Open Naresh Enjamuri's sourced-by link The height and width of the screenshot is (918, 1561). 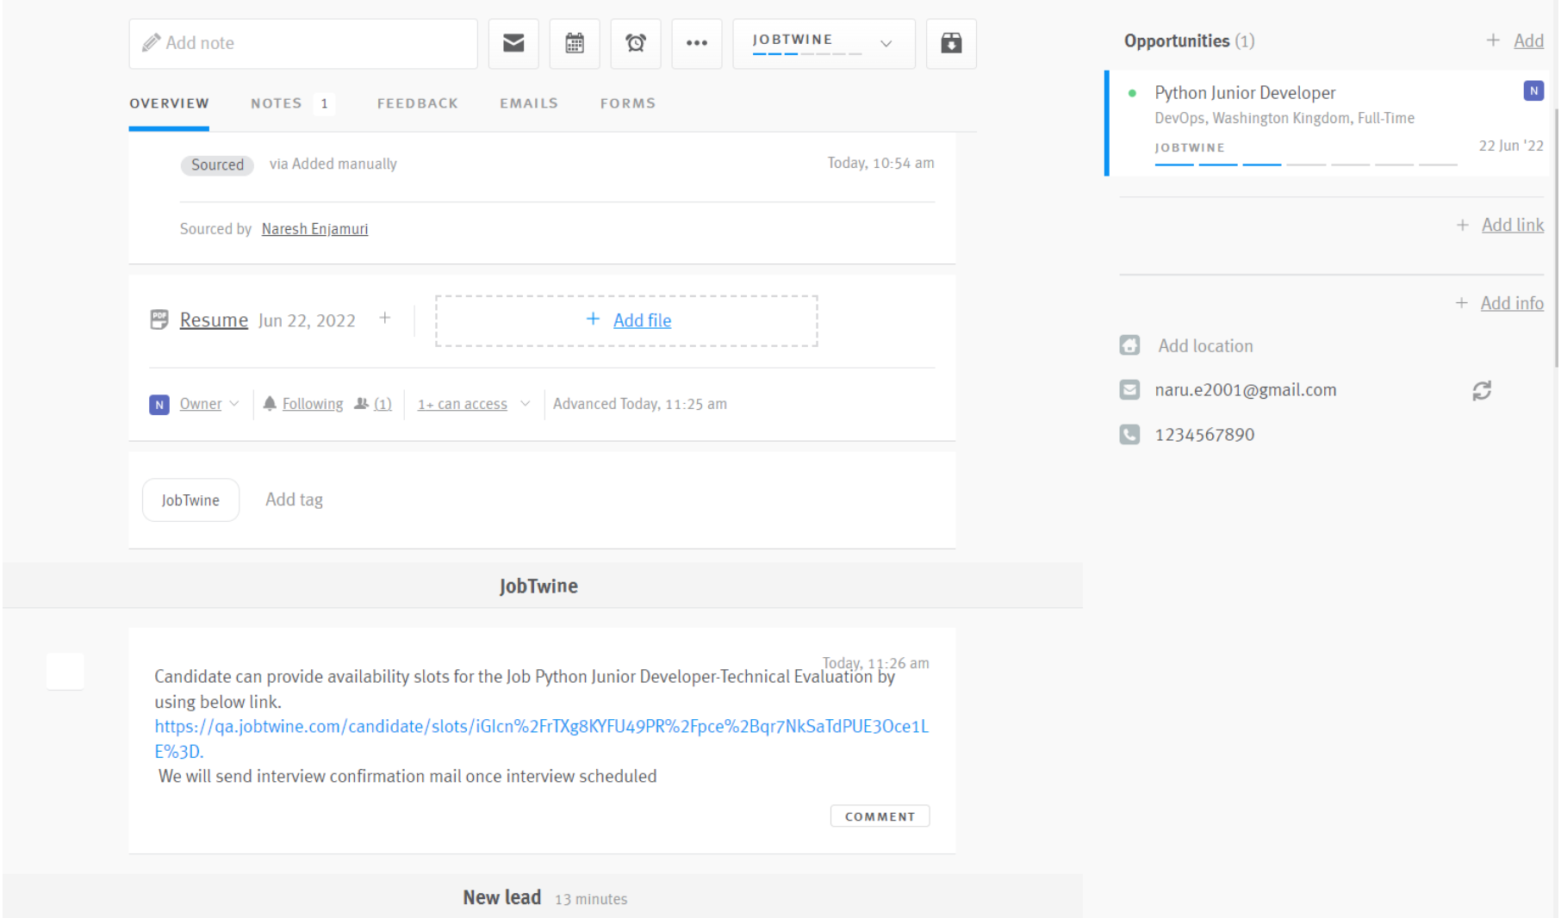(314, 228)
